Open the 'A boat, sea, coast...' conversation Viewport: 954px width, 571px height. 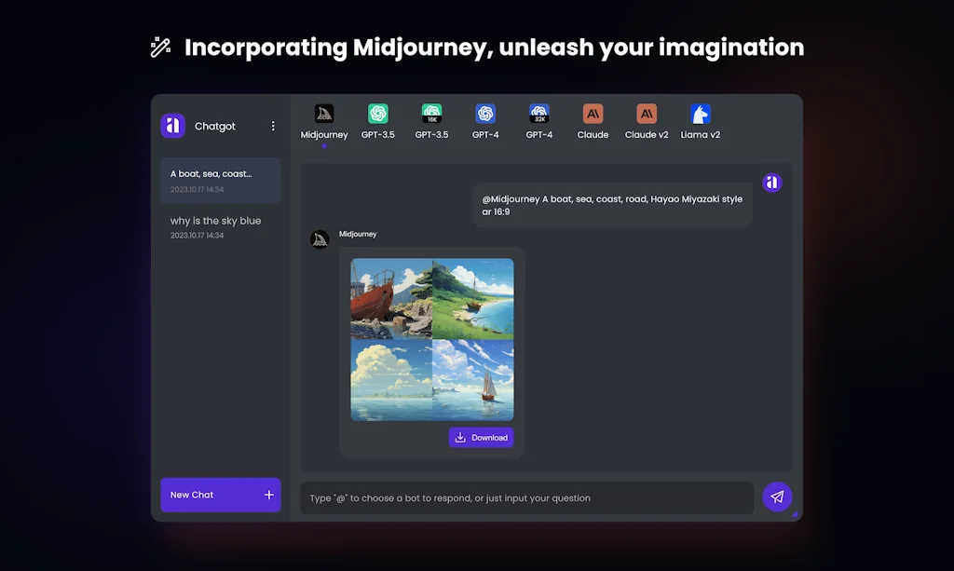[220, 182]
